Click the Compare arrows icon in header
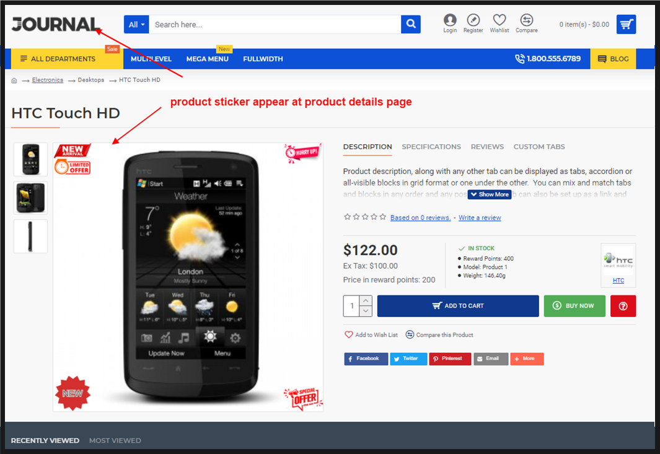This screenshot has height=454, width=660. point(527,20)
